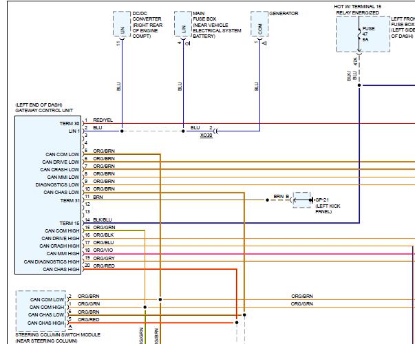Screen dimensions: 415x344
Task: Click HOT W/ TERMINAL 15 RELAY ENERGIZED text
Action: pyautogui.click(x=357, y=10)
